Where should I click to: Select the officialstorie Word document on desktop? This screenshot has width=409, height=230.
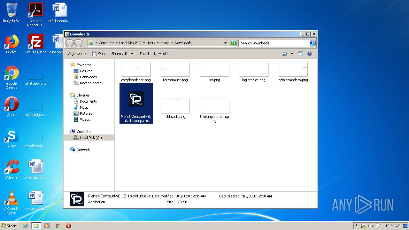[x=59, y=13]
